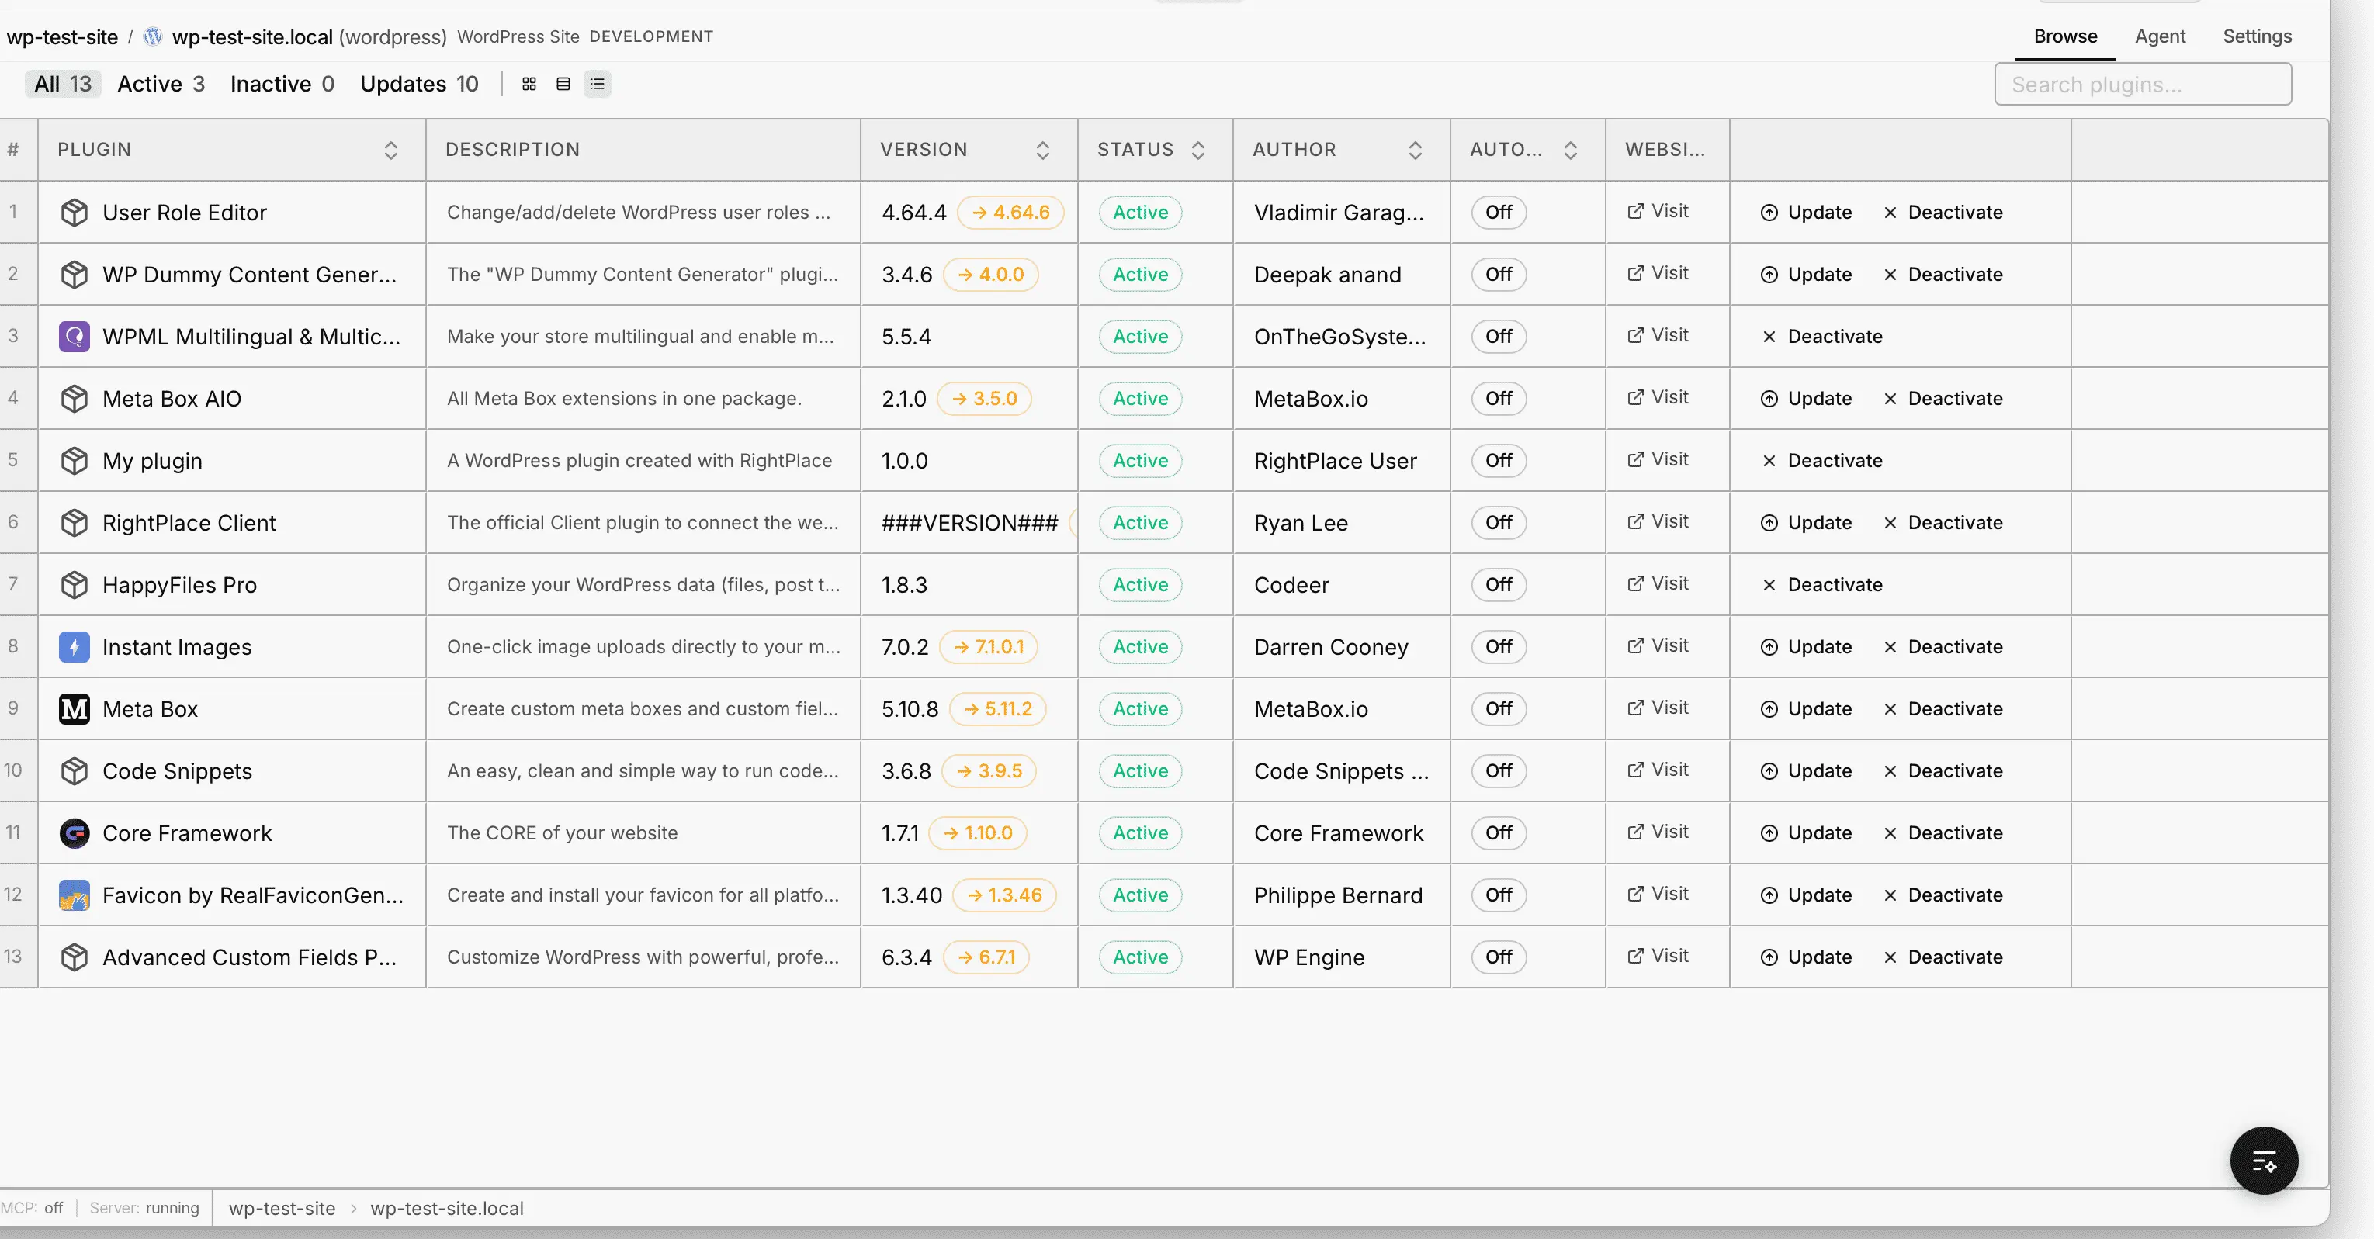Click the Meta Box AIO package icon

[x=74, y=398]
